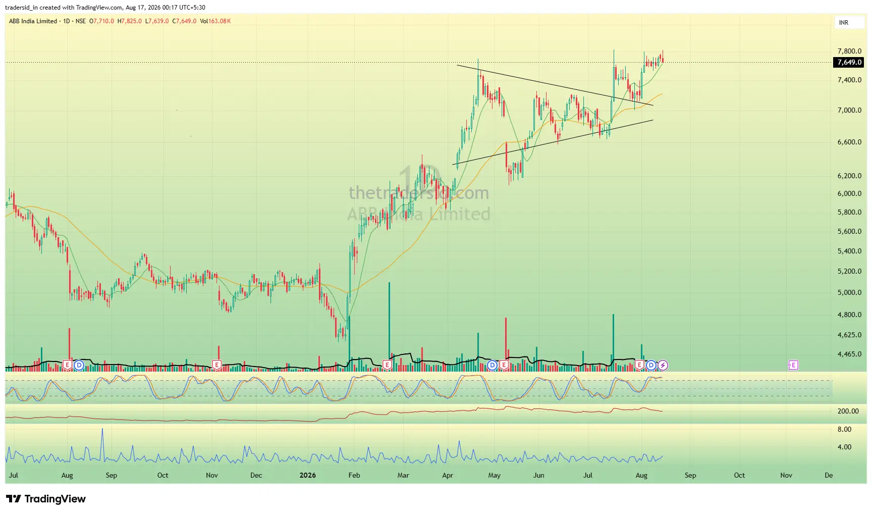The height and width of the screenshot is (514, 872).
Task: Click the 7,000.0 price axis label
Action: tap(849, 110)
